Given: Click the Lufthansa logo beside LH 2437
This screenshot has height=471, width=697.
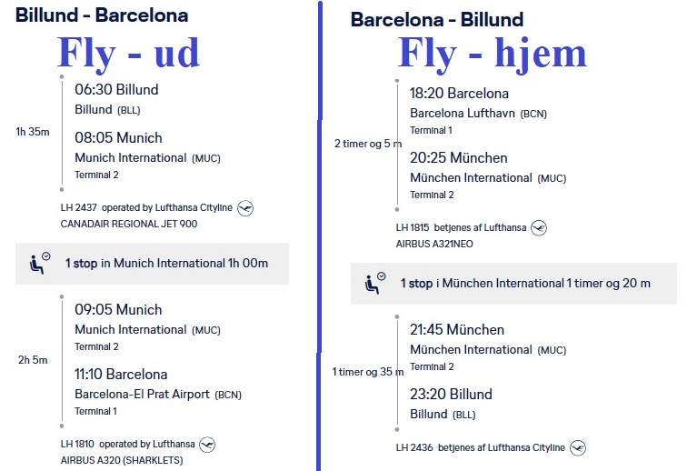Looking at the screenshot, I should (245, 207).
